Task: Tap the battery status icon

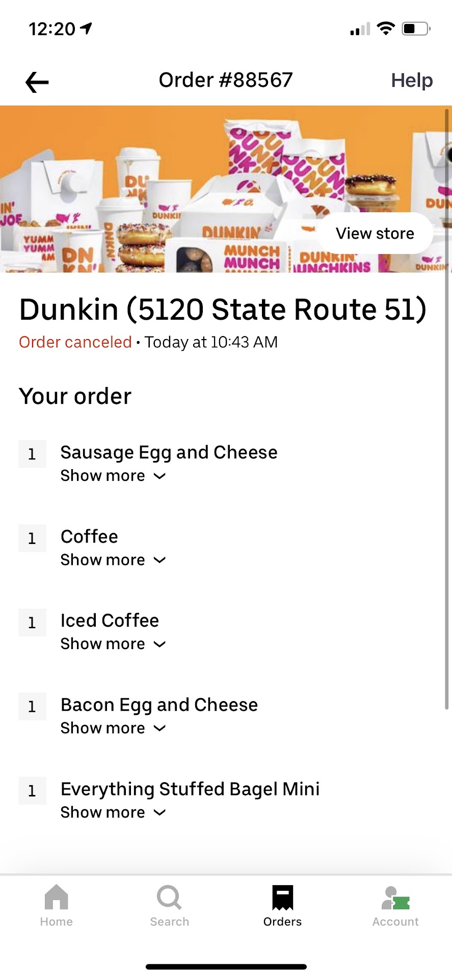Action: pyautogui.click(x=416, y=29)
